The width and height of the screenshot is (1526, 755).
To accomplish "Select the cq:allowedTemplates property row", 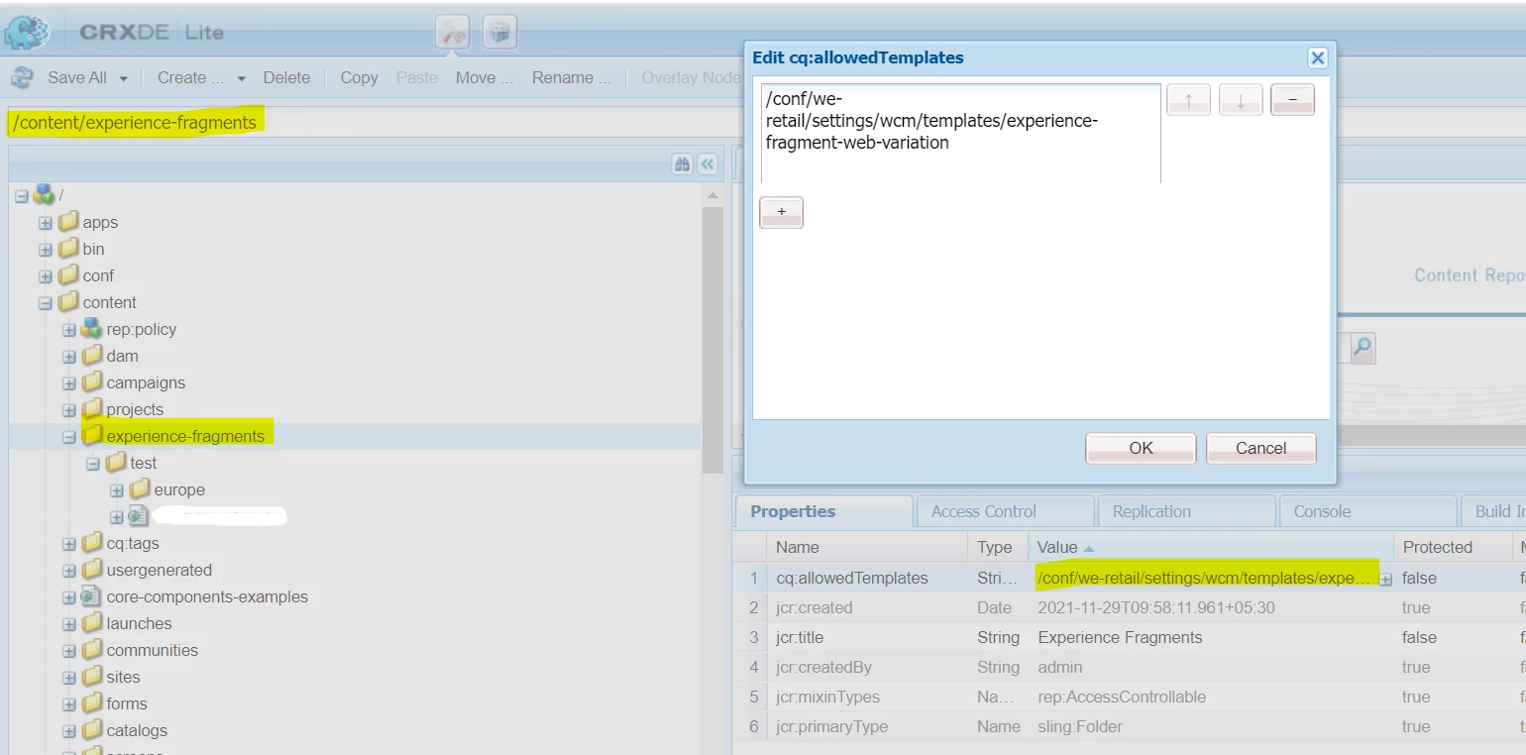I will pyautogui.click(x=1129, y=578).
